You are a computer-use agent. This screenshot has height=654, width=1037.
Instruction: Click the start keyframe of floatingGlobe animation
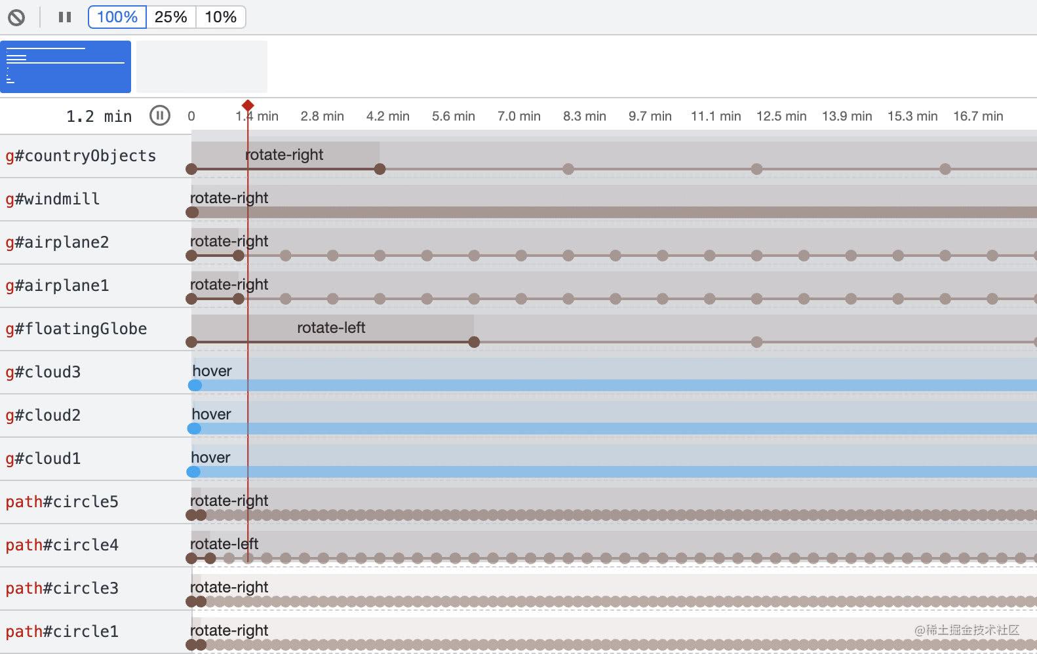[x=191, y=342]
